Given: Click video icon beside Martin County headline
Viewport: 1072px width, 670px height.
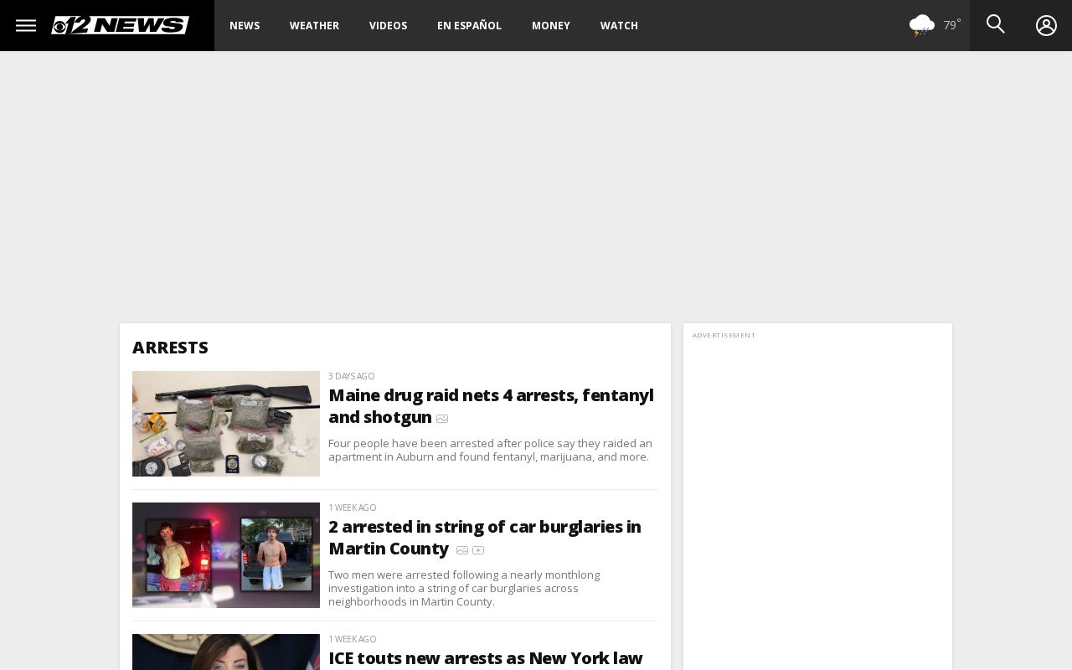Looking at the screenshot, I should pyautogui.click(x=478, y=550).
